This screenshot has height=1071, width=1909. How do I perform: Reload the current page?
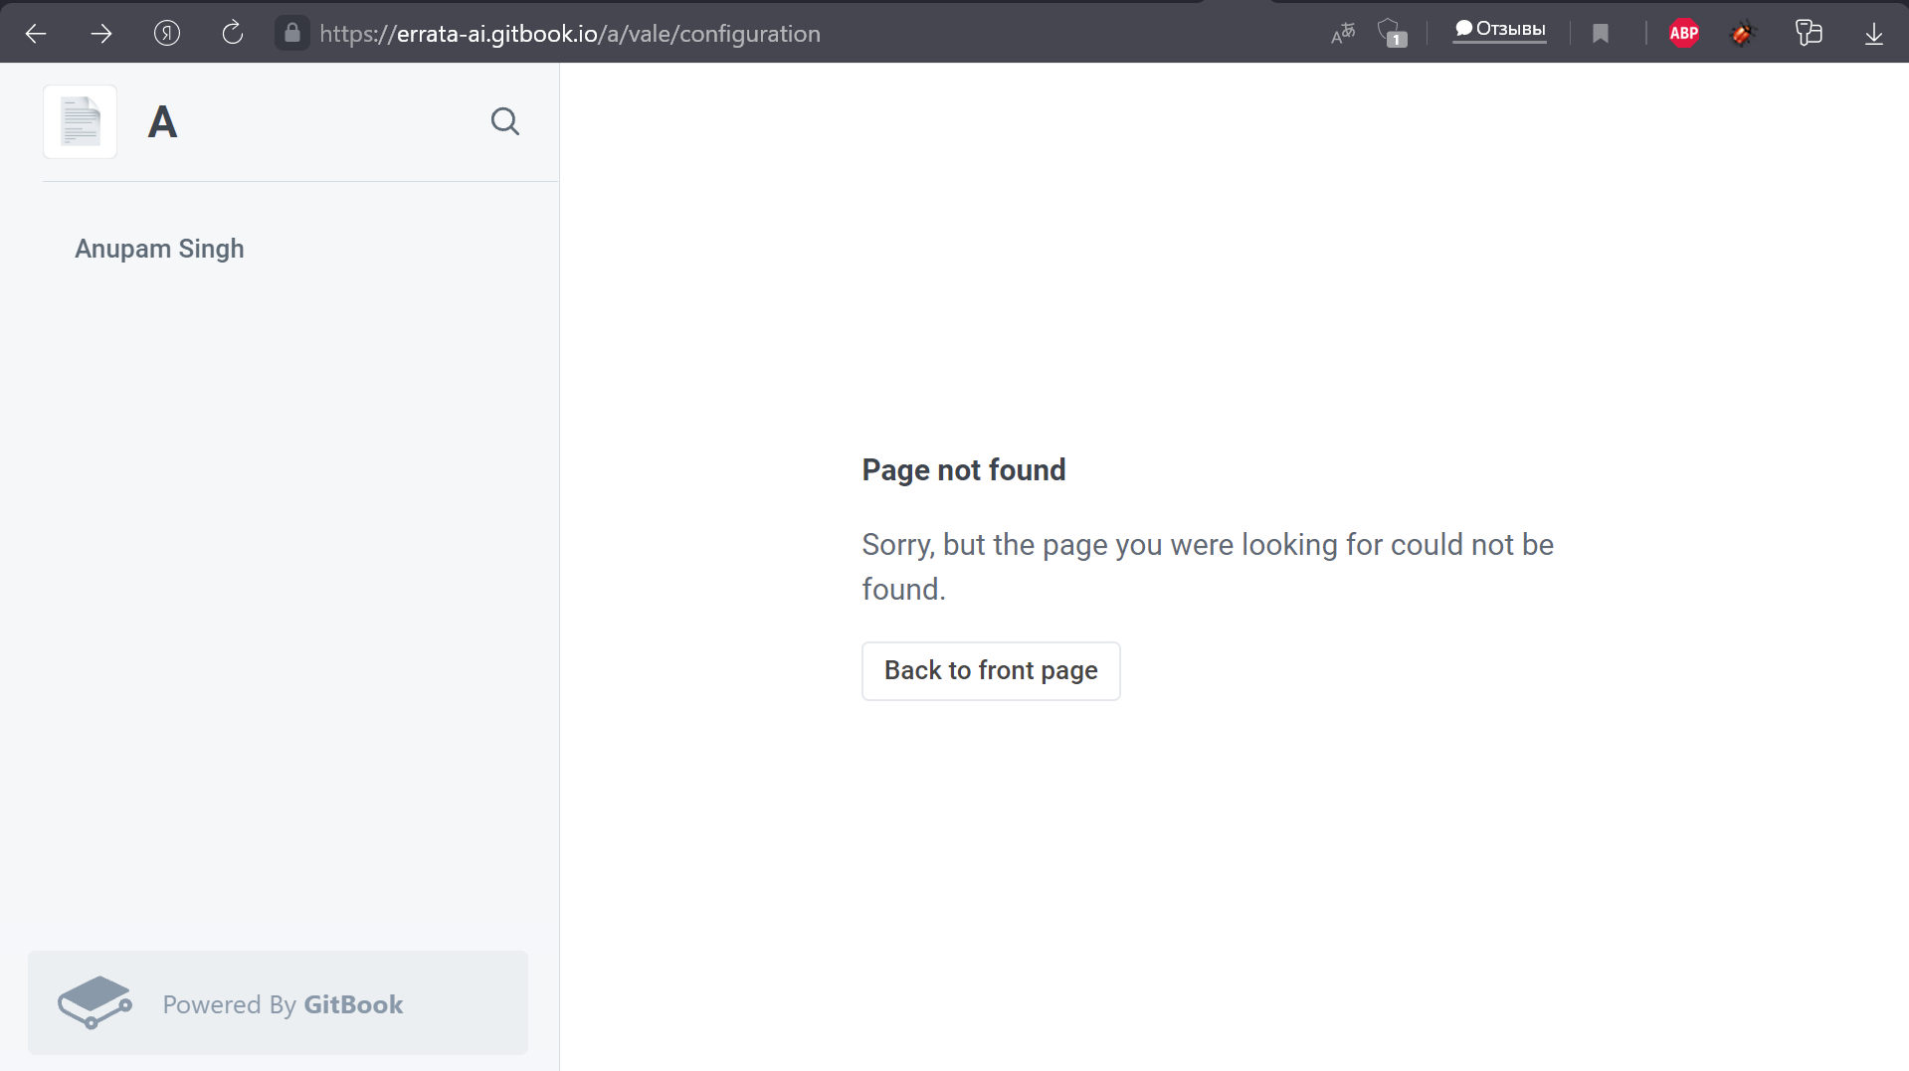point(233,33)
